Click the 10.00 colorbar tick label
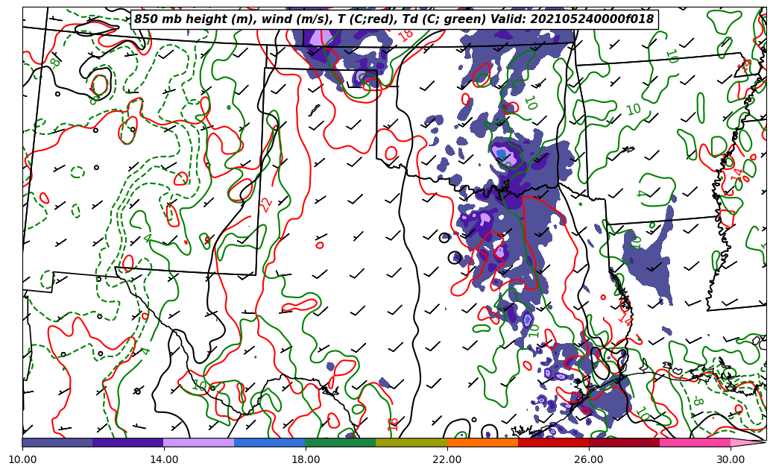Screen dimensions: 773x472 22,459
